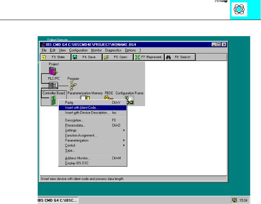Click the F8: Search toolbar button
This screenshot has height=204, width=261.
click(180, 57)
